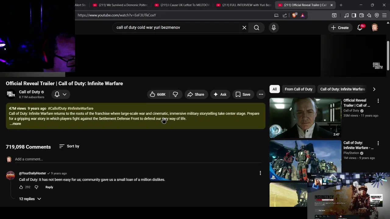Open subscription notification bell dropdown
390x219 pixels.
61,95
